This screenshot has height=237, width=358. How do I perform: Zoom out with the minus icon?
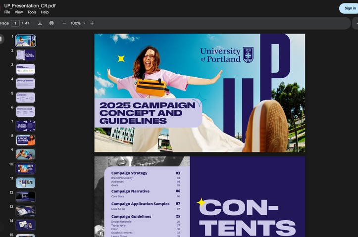click(64, 23)
